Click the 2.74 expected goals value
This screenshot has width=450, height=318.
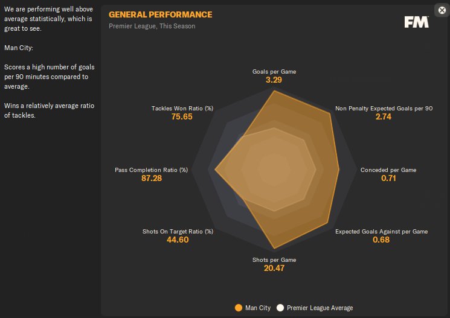pos(384,117)
